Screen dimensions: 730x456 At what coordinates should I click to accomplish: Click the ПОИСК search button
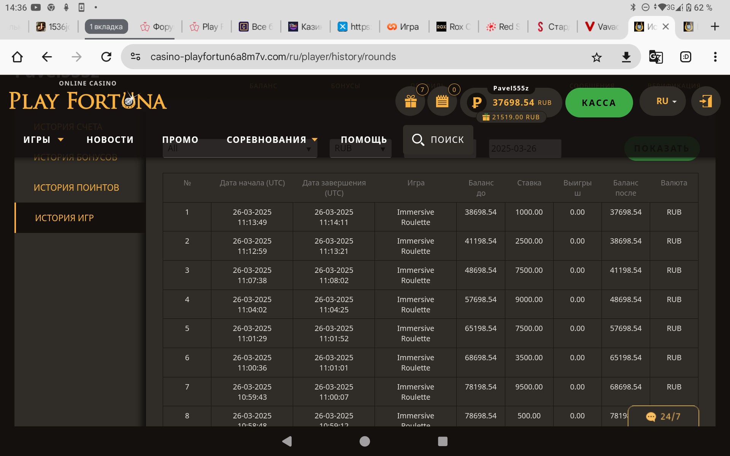(x=438, y=140)
